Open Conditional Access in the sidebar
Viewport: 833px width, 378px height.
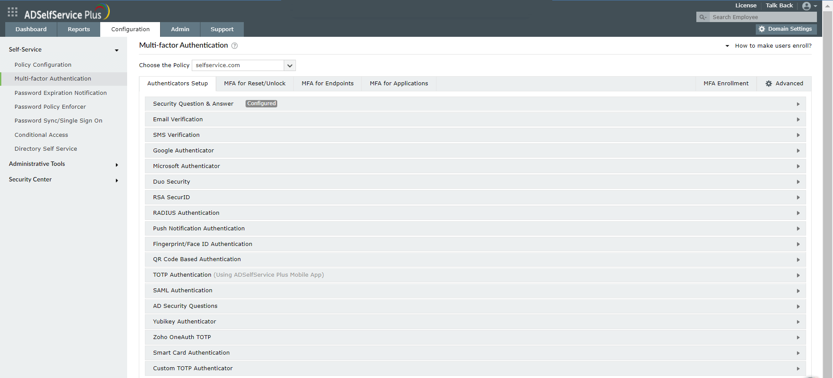[41, 135]
